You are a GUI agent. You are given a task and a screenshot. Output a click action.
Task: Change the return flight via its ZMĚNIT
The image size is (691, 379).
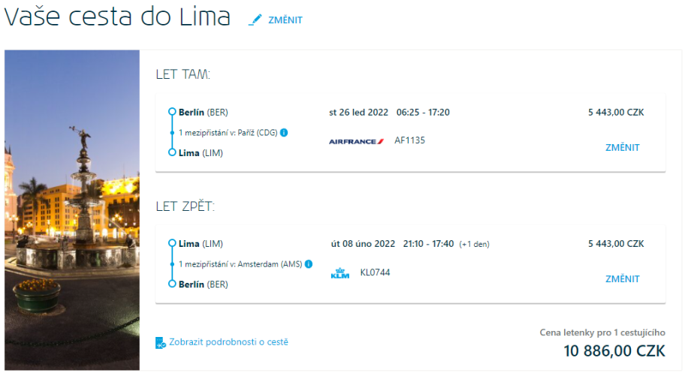(x=623, y=279)
